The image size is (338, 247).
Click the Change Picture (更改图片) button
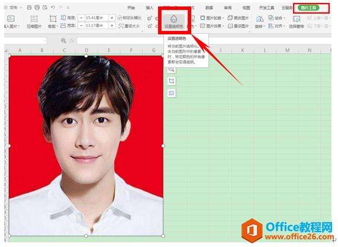tap(238, 18)
